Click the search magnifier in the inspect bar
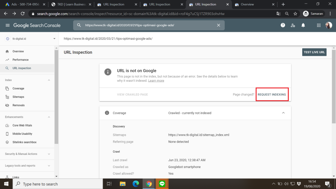Viewport: 336px width, 189px height. tap(79, 25)
